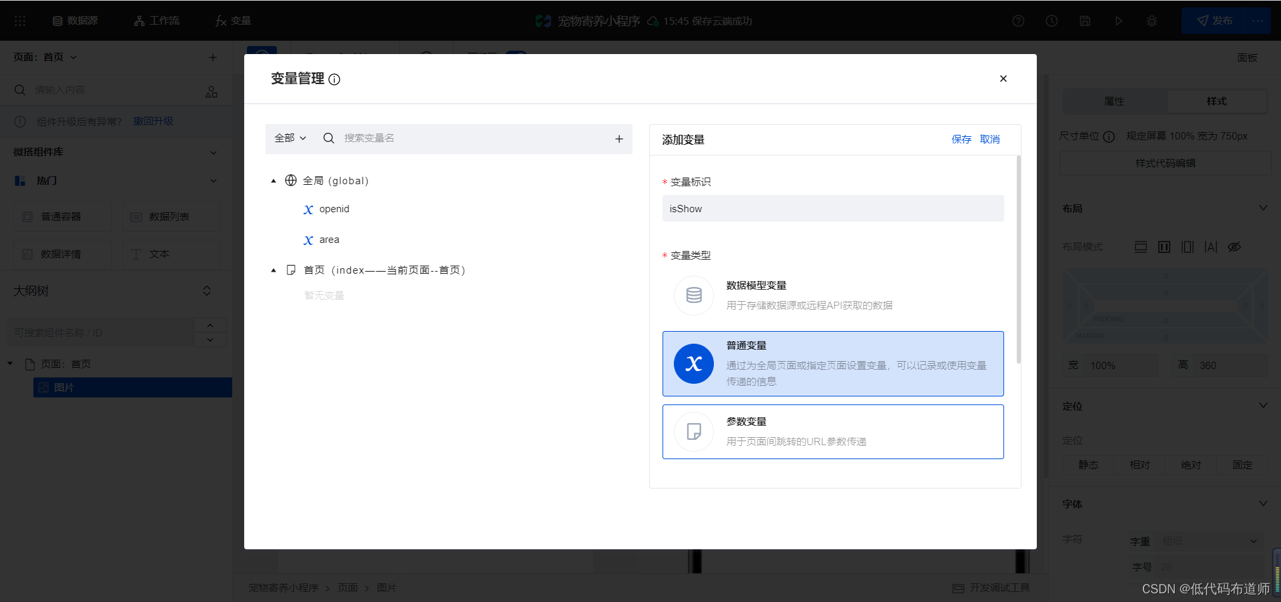
Task: Select the 数据详情 component
Action: pos(63,254)
